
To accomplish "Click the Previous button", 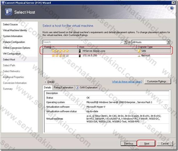I will click(x=129, y=144).
